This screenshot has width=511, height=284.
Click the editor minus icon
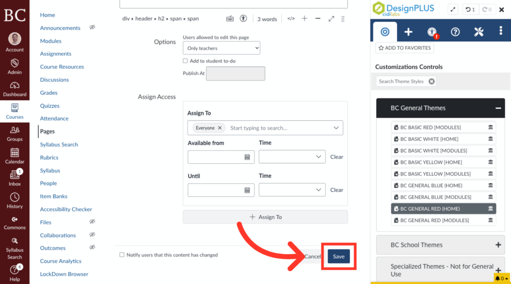pyautogui.click(x=318, y=18)
